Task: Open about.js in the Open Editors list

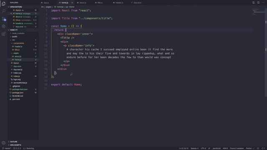Action: tap(23, 17)
